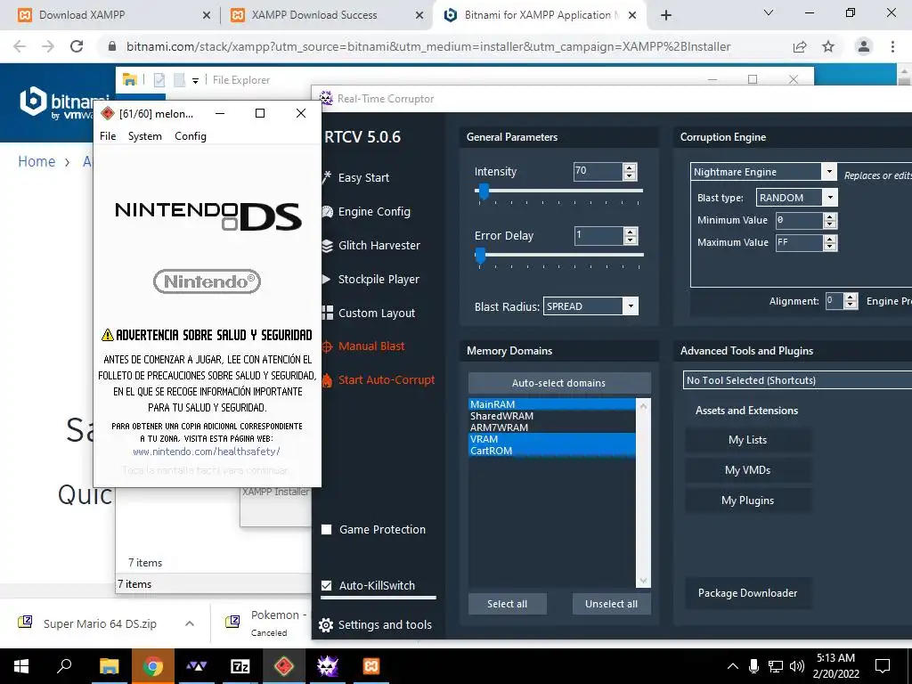Click Unselect all memory domains
The width and height of the screenshot is (912, 684).
611,604
